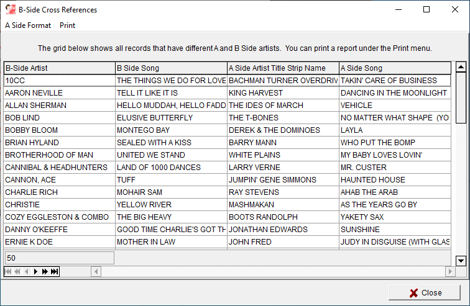The height and width of the screenshot is (306, 470).
Task: Click the LAYLA song cell
Action: pyautogui.click(x=395, y=130)
